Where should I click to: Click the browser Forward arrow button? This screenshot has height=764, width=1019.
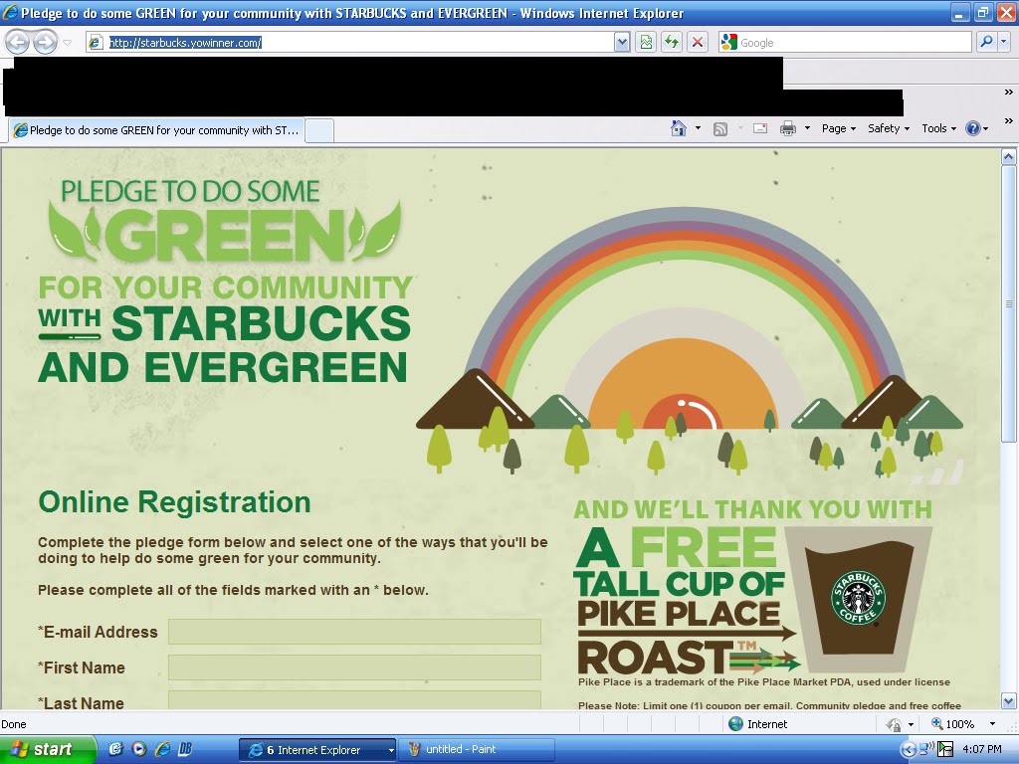click(45, 42)
